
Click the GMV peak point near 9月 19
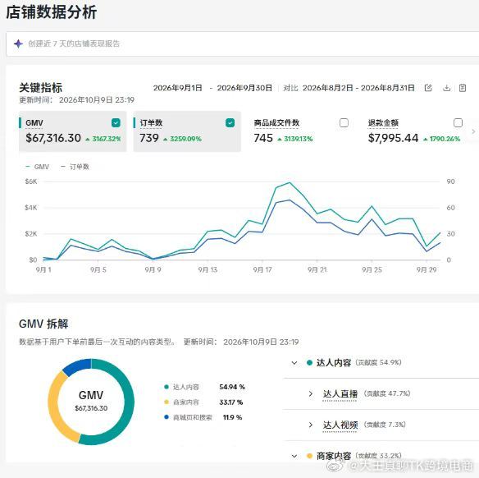pos(290,183)
